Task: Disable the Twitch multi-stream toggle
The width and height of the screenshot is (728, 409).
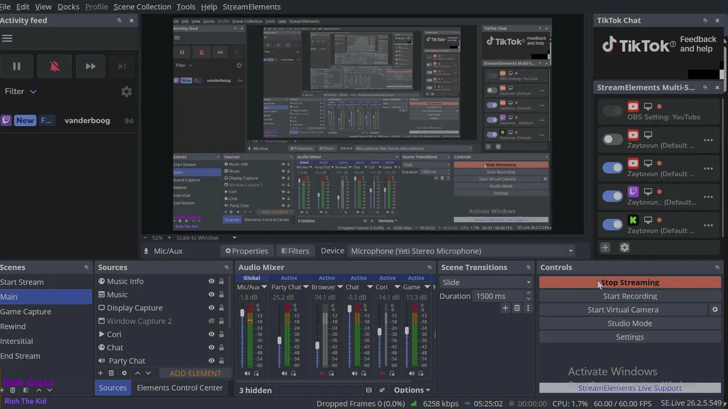Action: click(613, 196)
